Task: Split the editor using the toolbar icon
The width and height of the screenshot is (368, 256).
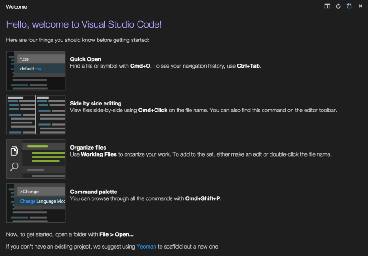Action: pos(327,6)
